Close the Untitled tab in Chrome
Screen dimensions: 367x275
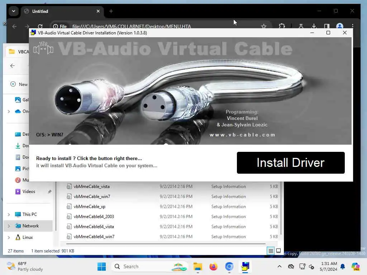98,11
